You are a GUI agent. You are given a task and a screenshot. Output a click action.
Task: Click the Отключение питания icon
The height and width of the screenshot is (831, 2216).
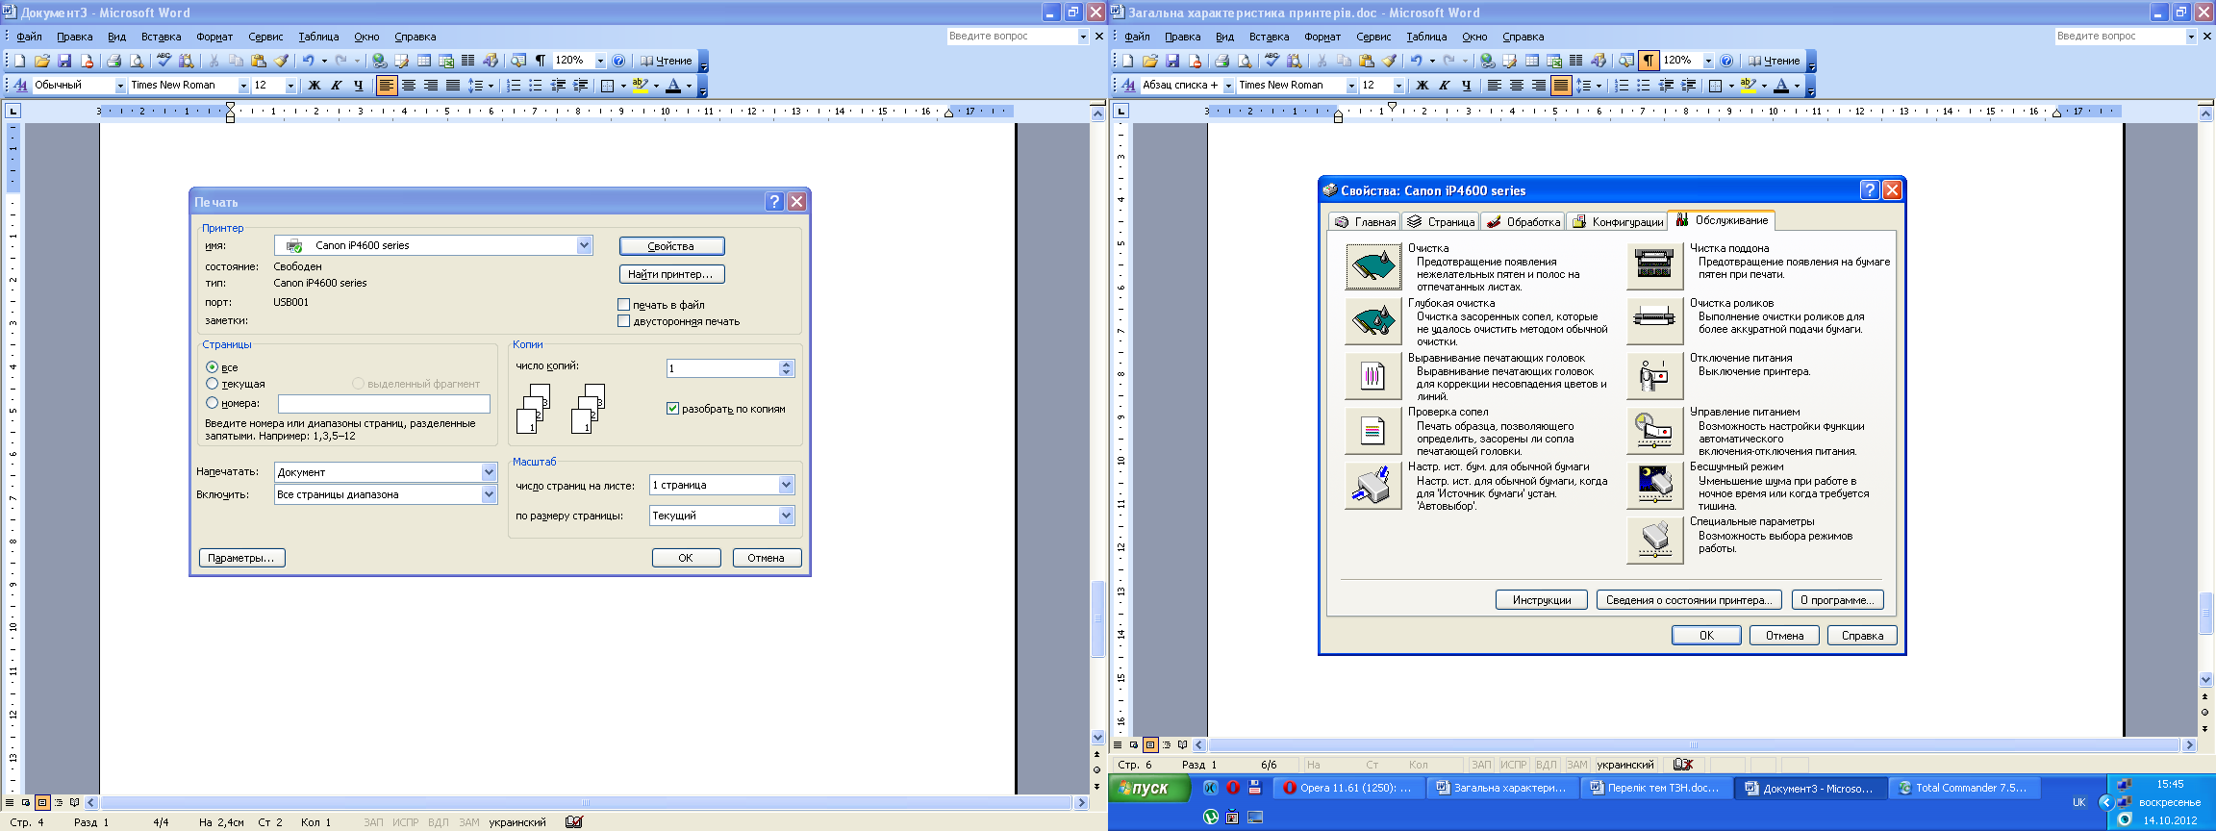(x=1654, y=376)
